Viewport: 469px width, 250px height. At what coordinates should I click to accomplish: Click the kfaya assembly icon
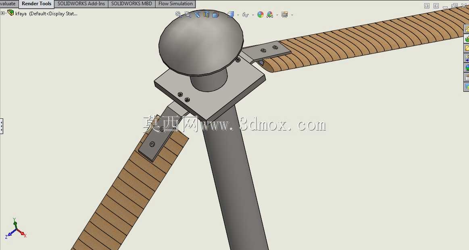click(x=10, y=12)
